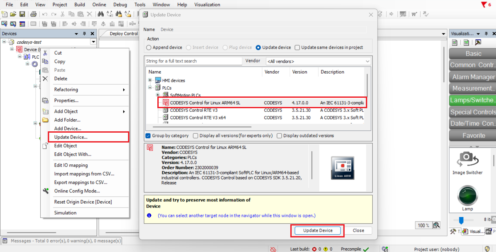Click the Update Device button
Screen dimensions: 496x252
click(318, 230)
